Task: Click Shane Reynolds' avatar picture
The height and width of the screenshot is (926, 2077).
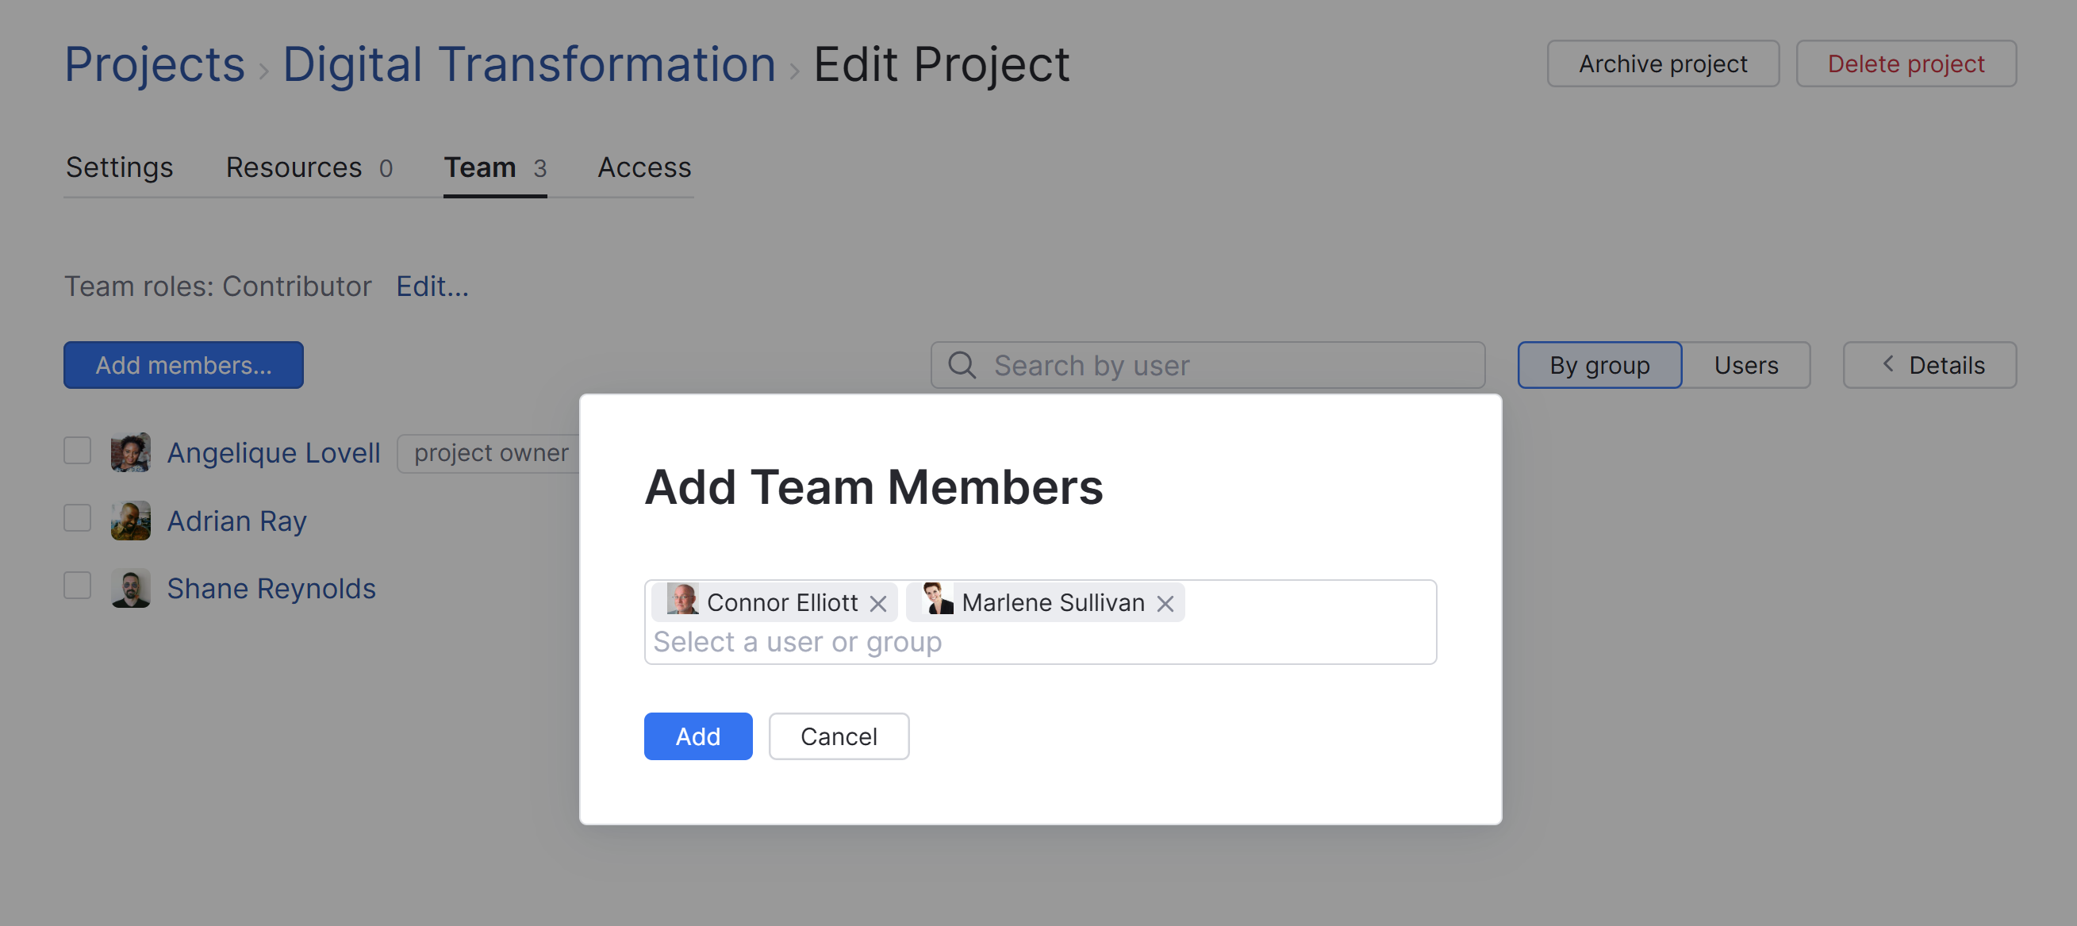Action: tap(131, 588)
